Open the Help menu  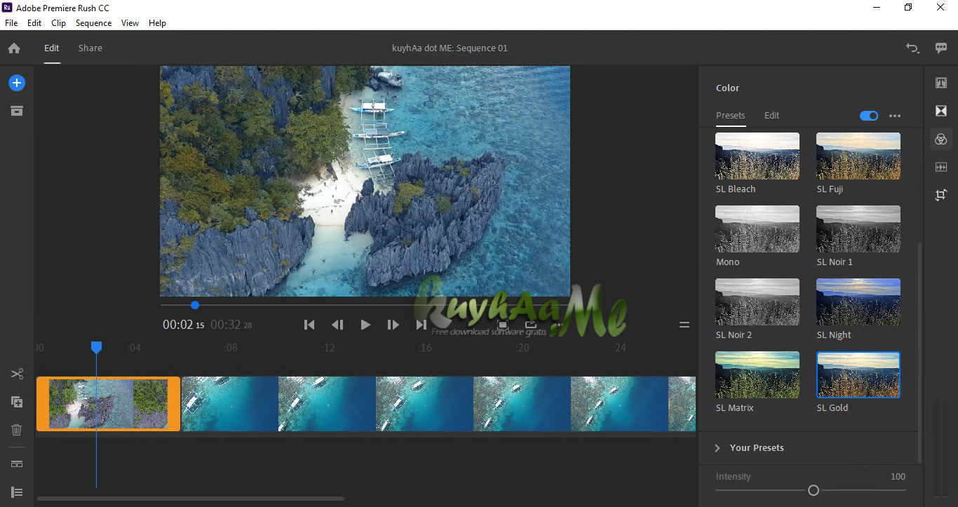coord(158,23)
